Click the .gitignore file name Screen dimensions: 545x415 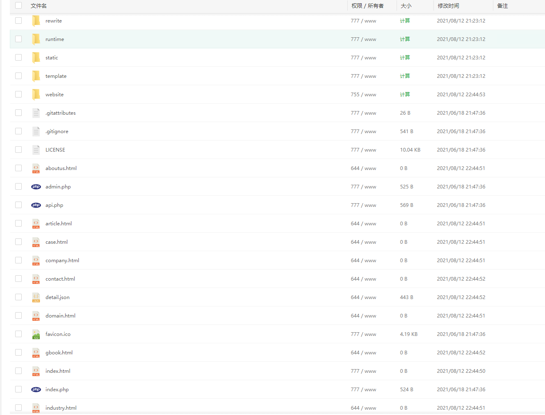(57, 132)
